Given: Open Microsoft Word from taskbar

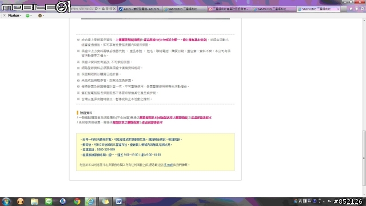Looking at the screenshot, I should pyautogui.click(x=119, y=201).
